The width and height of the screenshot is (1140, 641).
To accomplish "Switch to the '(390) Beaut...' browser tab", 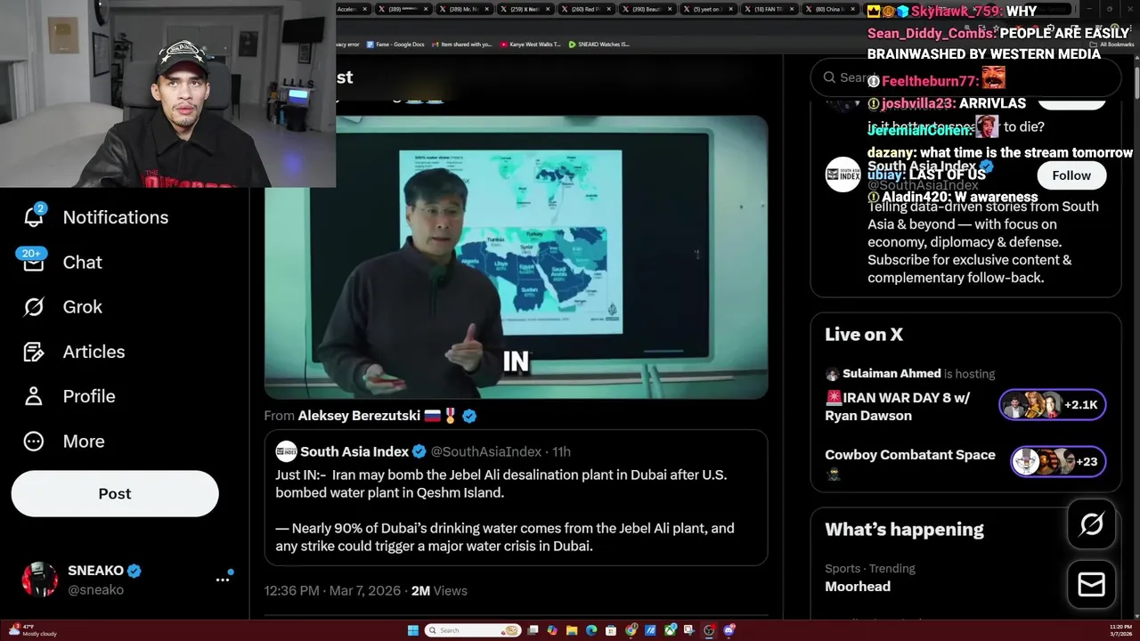I will tap(648, 9).
